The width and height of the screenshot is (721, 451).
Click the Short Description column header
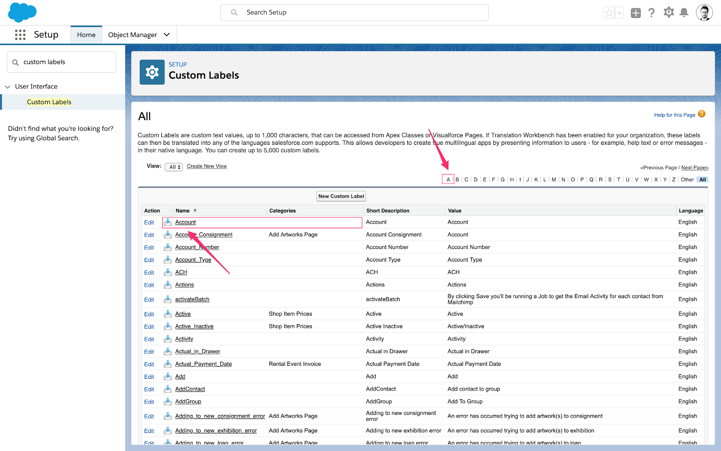388,211
